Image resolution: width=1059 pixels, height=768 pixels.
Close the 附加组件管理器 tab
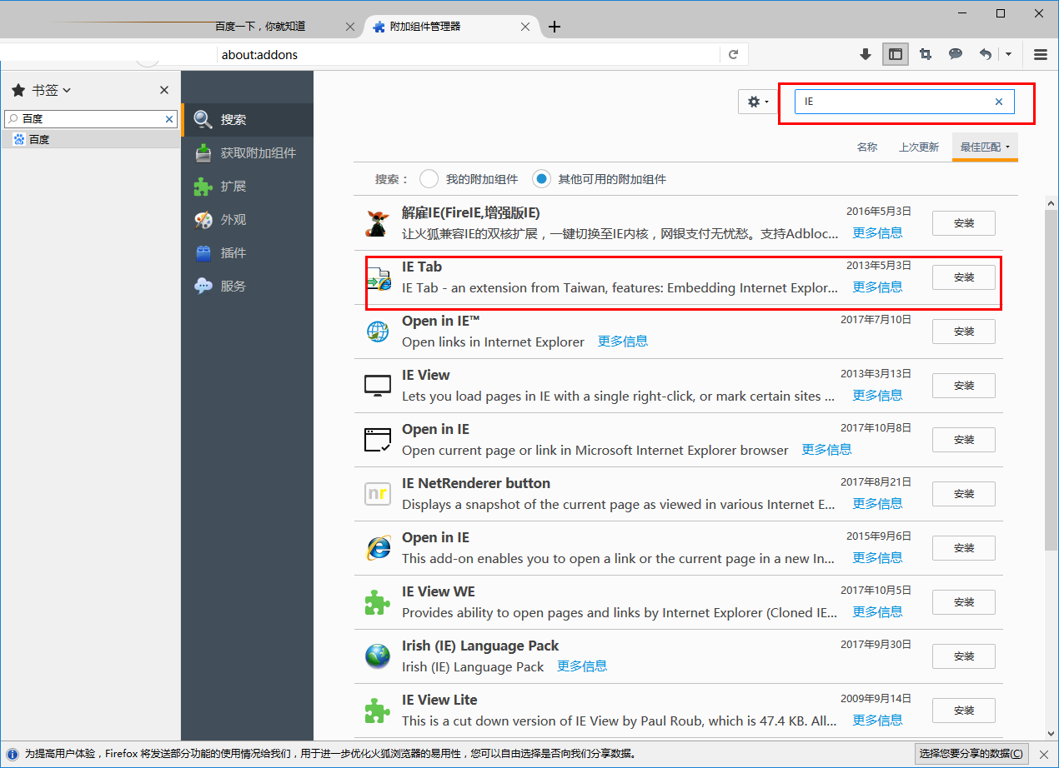(x=525, y=27)
